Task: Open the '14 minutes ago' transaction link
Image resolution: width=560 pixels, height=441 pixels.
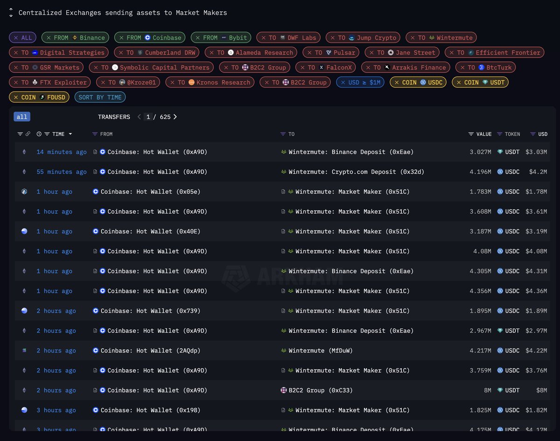Action: (x=62, y=152)
